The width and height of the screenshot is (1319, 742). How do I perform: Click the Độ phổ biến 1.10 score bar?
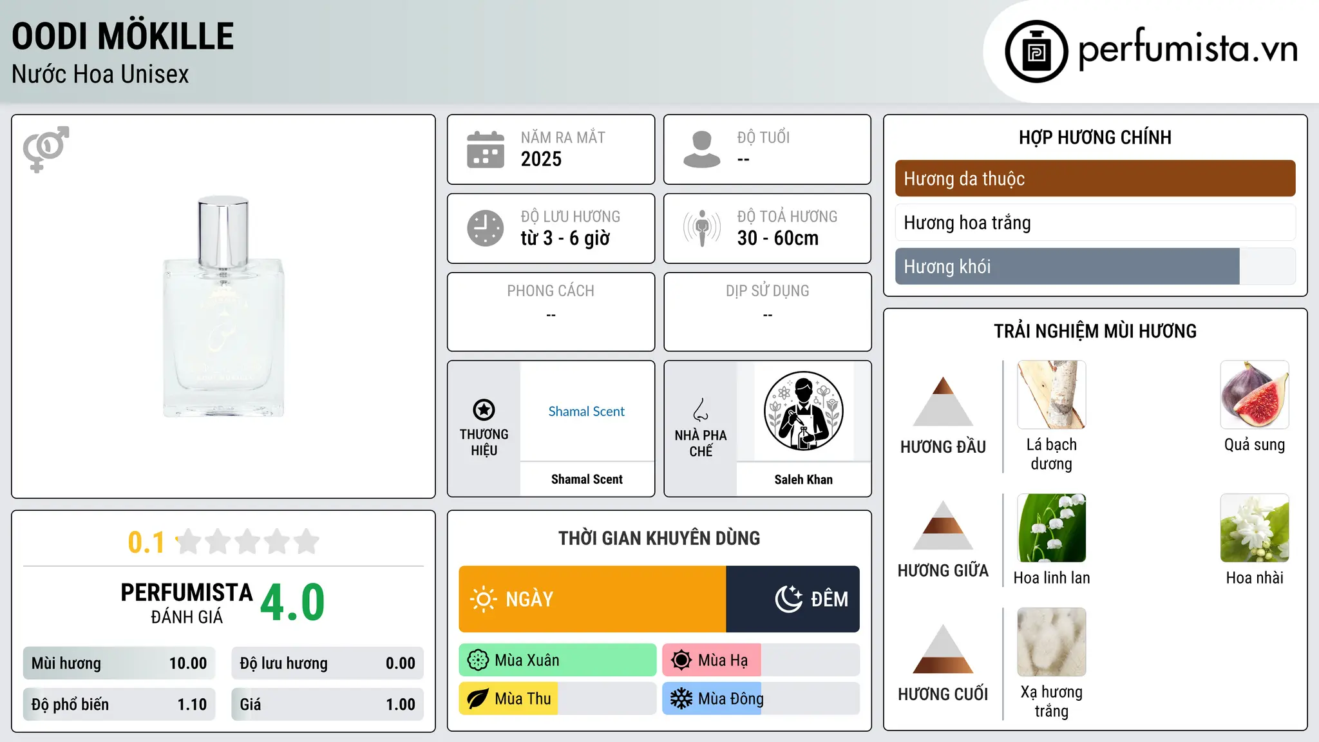click(x=119, y=704)
